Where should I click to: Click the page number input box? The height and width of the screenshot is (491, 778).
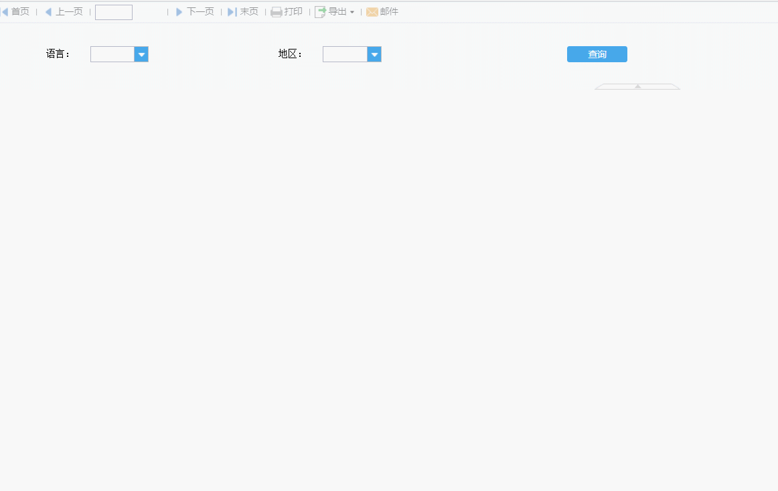click(x=114, y=12)
